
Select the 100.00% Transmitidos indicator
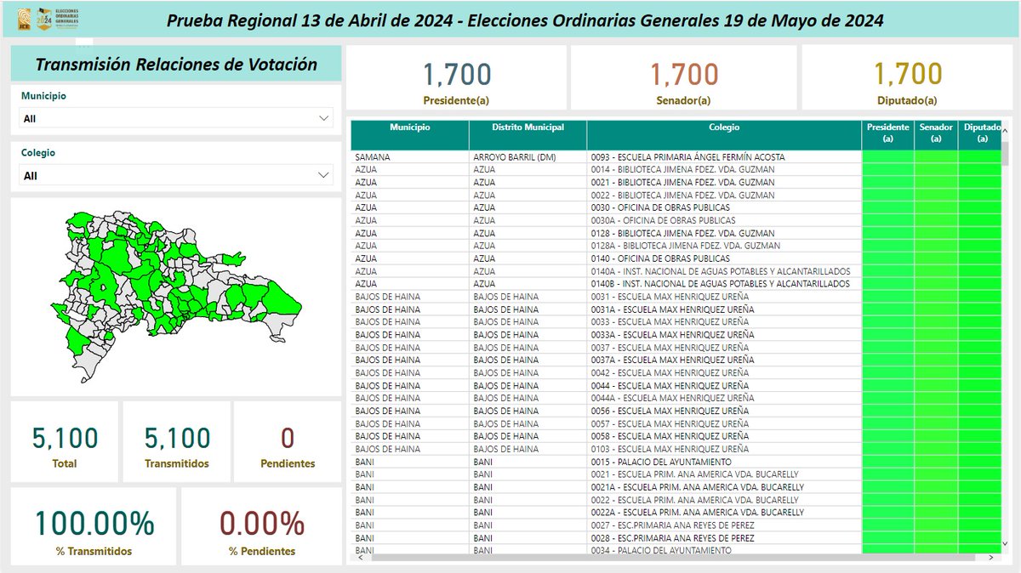[94, 526]
